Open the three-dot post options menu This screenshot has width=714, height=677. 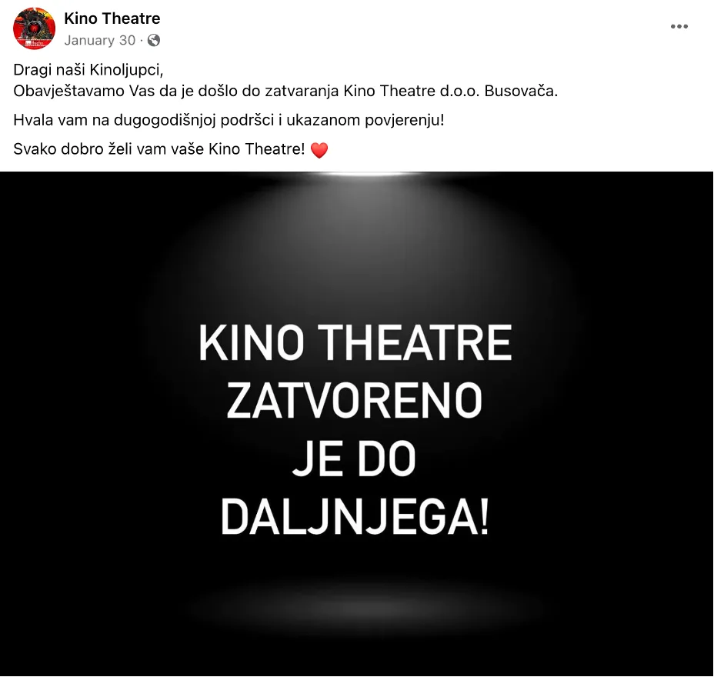(x=679, y=26)
